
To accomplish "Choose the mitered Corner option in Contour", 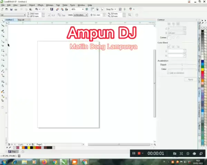I will (x=169, y=37).
